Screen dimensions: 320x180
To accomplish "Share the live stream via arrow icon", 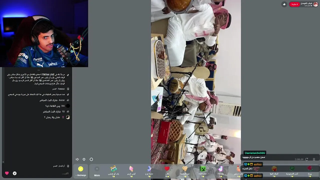I will coord(284,4).
